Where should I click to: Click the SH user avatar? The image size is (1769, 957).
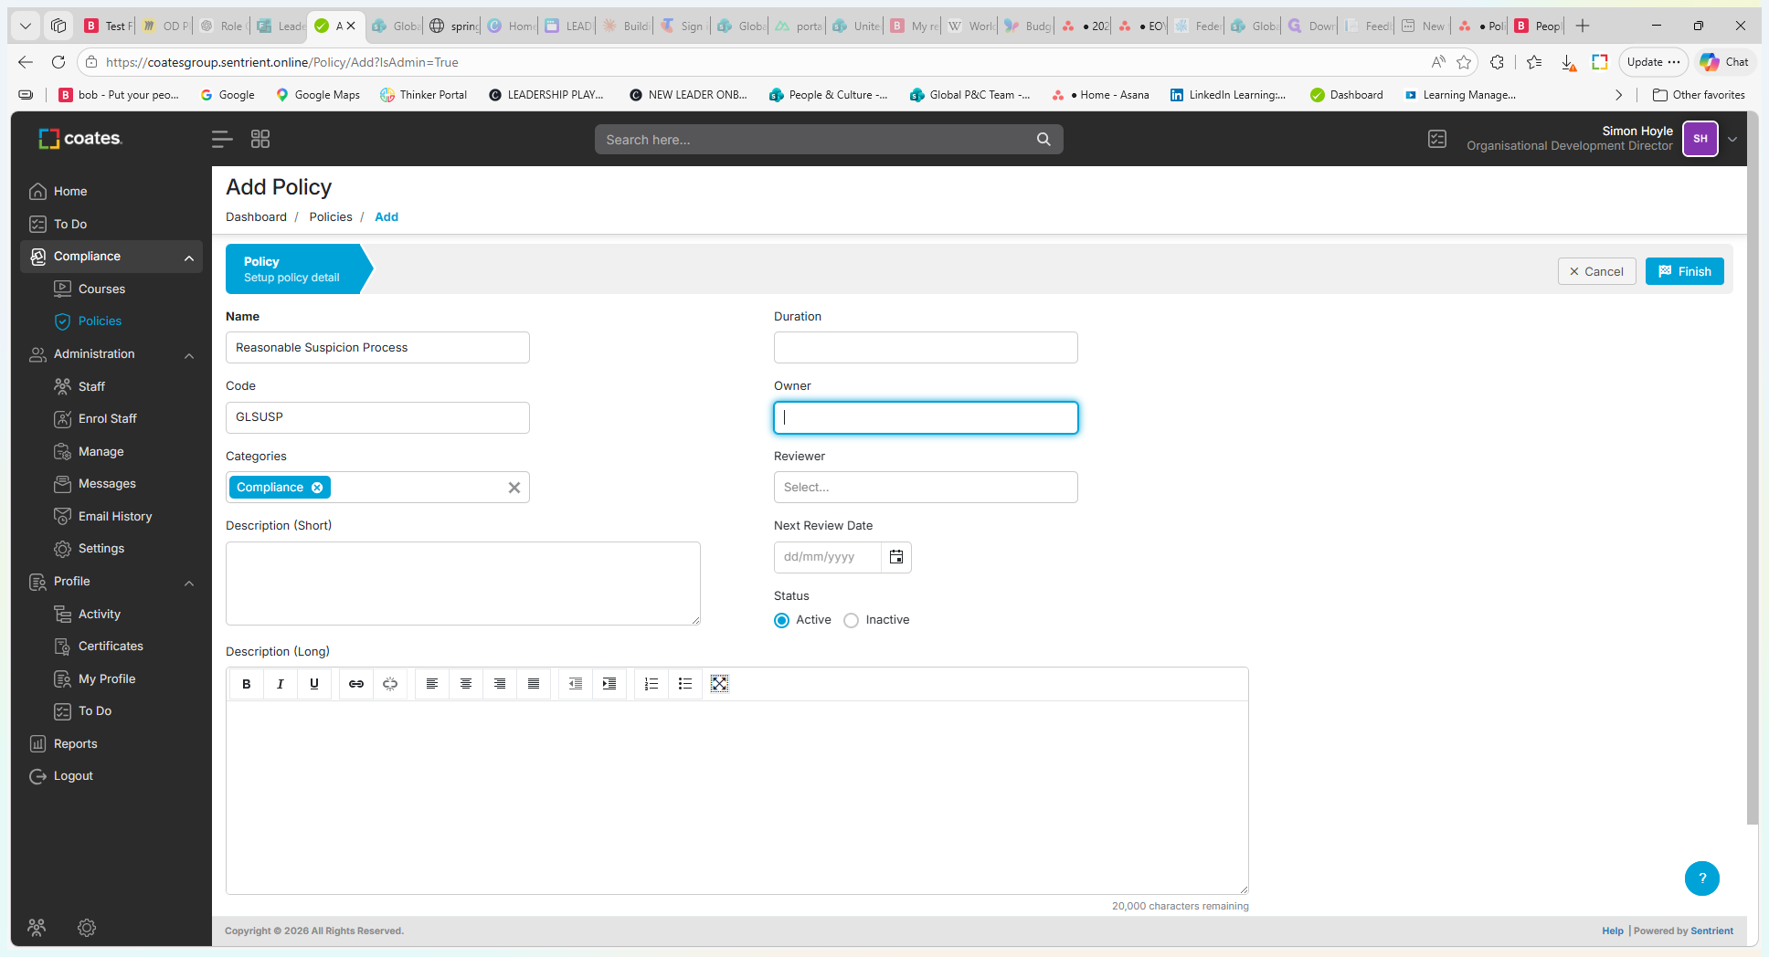(x=1700, y=139)
